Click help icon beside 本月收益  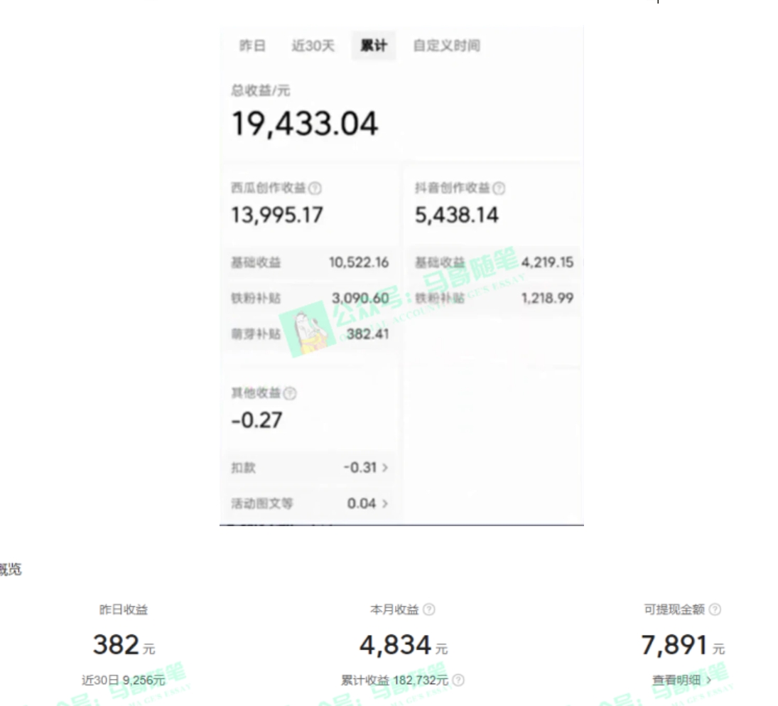click(429, 609)
